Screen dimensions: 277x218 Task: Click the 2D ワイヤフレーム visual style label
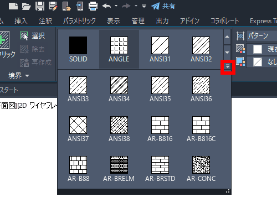(x=38, y=106)
